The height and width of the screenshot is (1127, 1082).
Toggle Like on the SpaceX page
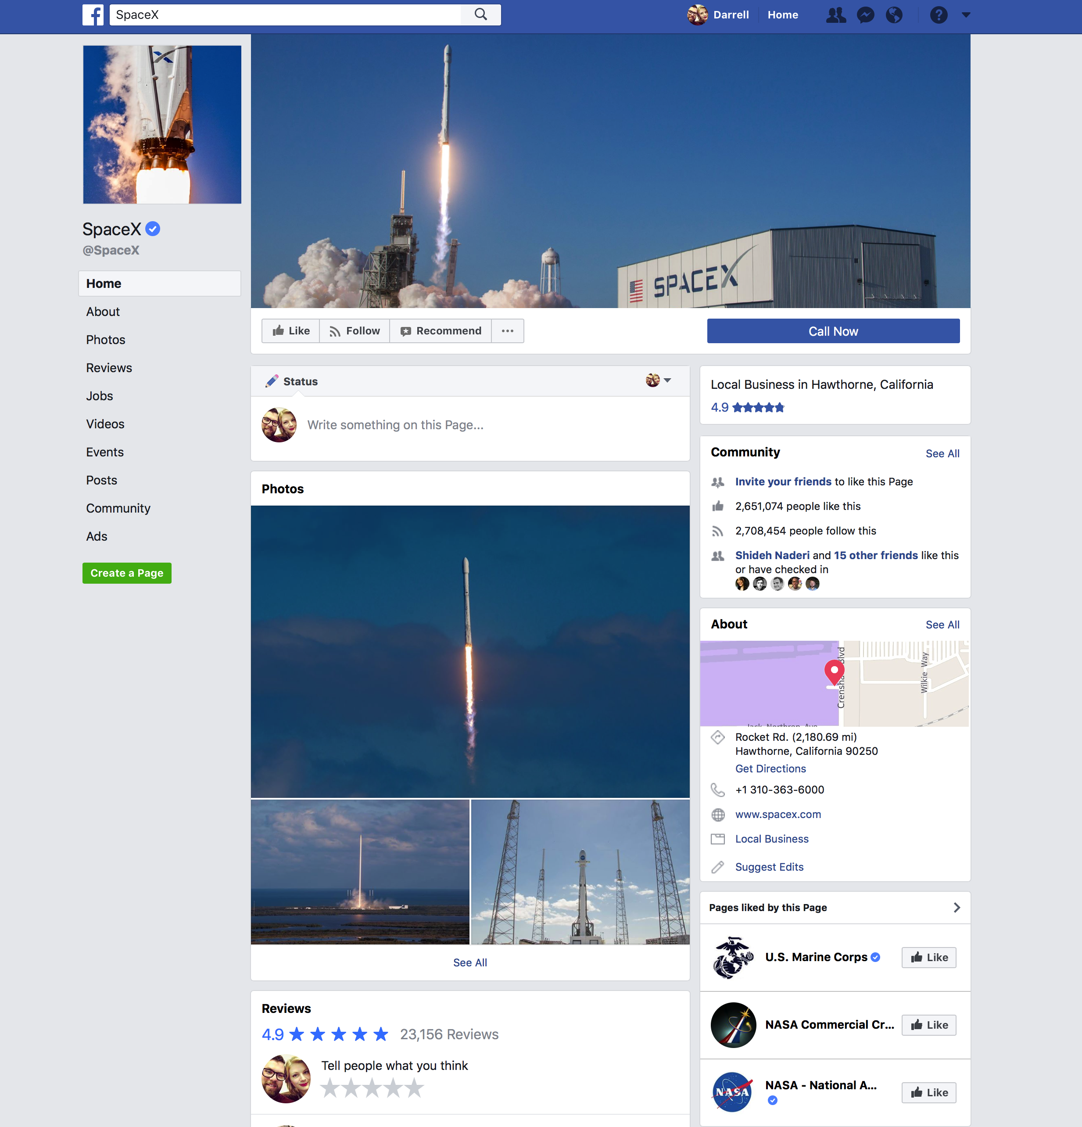point(291,331)
